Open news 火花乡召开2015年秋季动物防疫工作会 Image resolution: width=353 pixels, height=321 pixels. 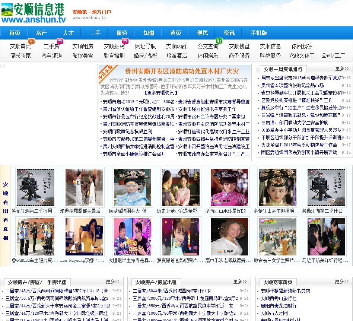pyautogui.click(x=299, y=145)
